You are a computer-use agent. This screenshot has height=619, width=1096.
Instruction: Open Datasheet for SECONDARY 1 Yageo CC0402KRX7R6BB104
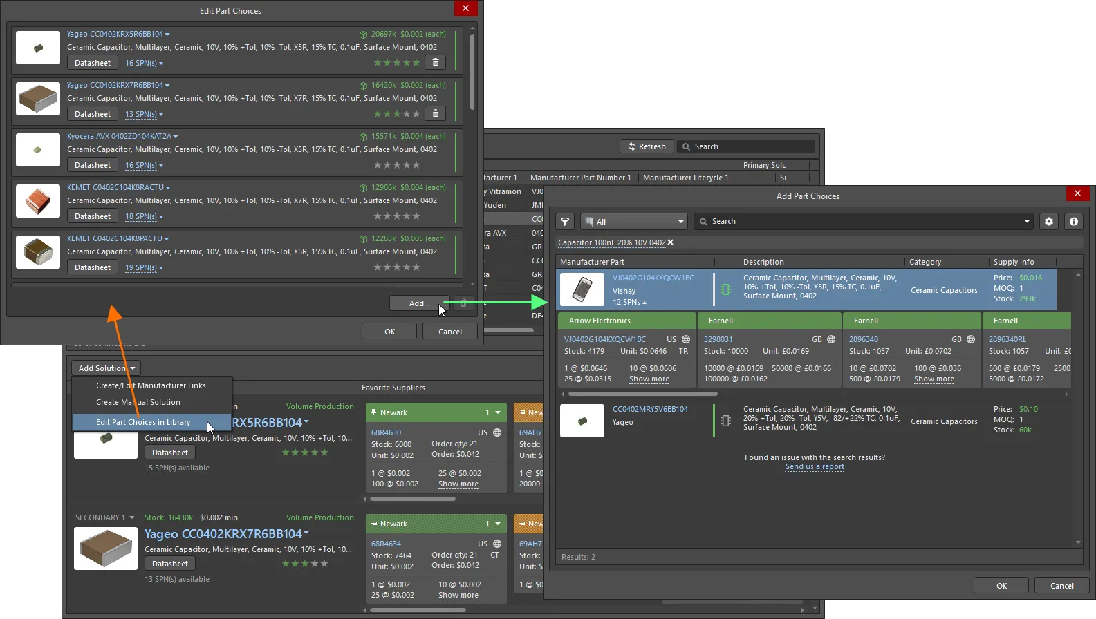click(x=170, y=564)
